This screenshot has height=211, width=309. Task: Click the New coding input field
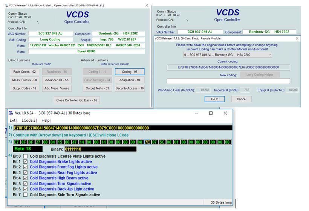tap(228, 81)
